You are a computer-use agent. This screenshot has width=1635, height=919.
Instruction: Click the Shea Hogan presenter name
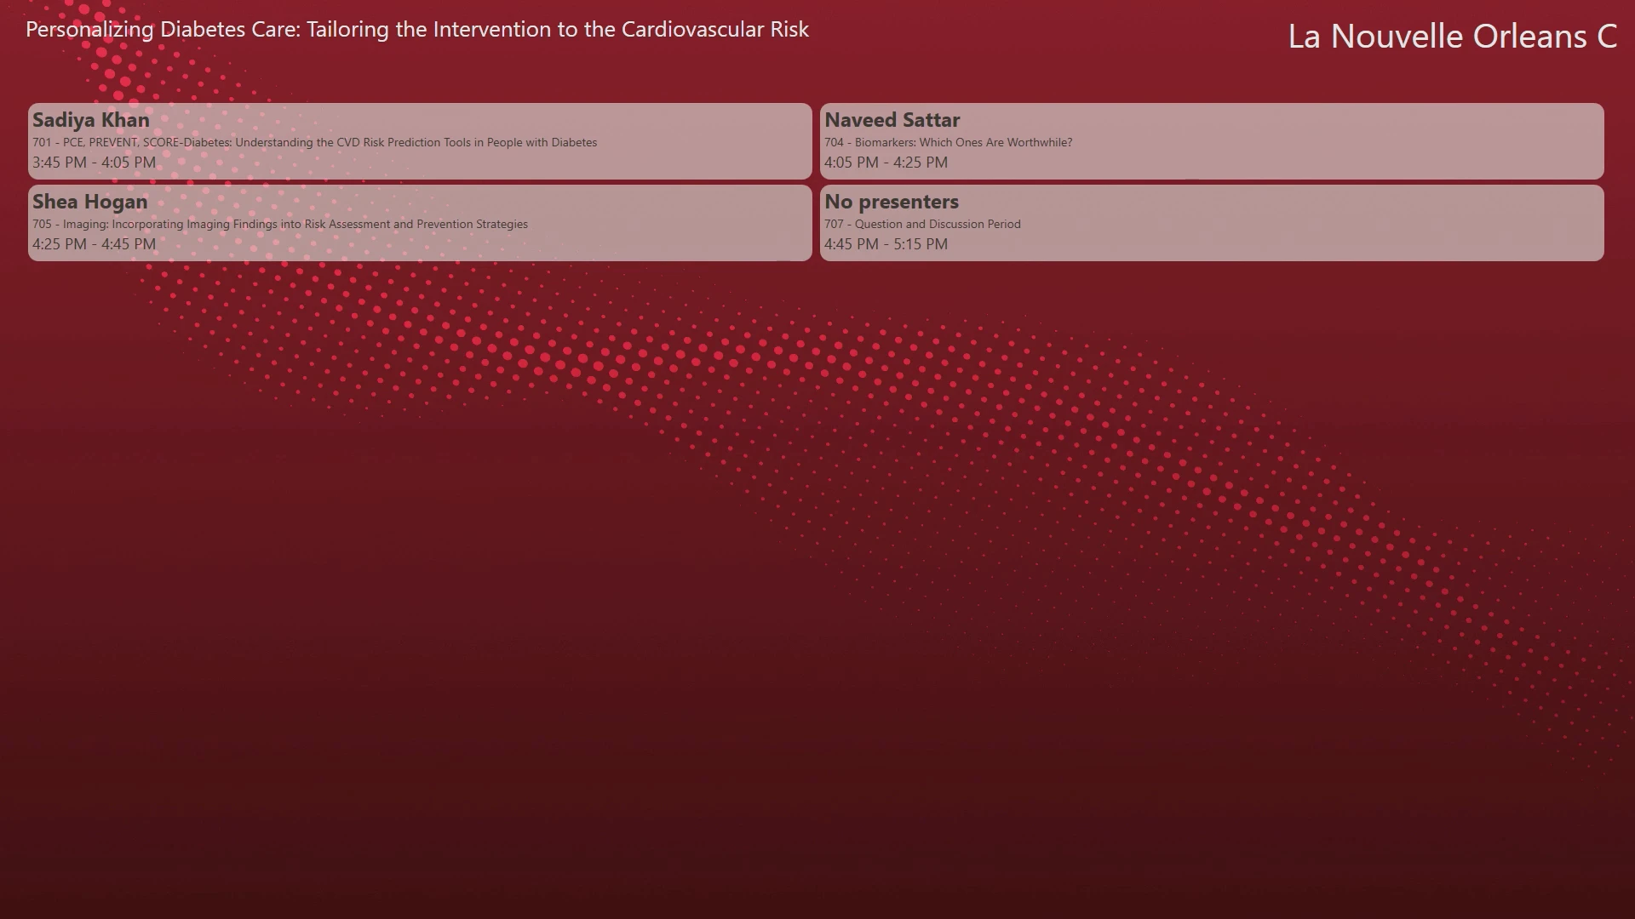pyautogui.click(x=90, y=202)
